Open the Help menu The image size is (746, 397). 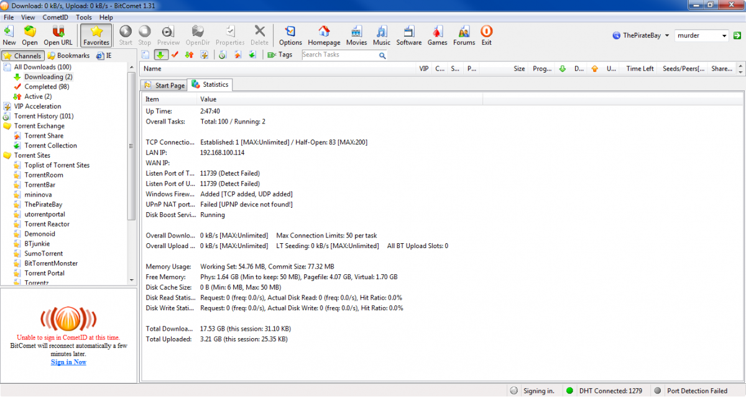click(106, 17)
